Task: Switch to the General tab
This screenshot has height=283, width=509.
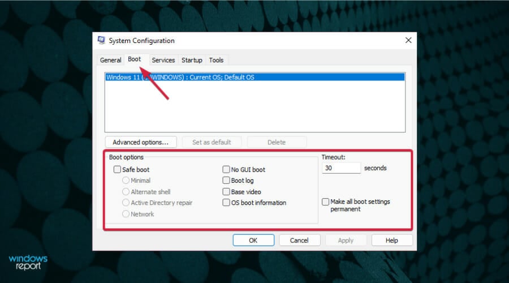Action: coord(110,60)
